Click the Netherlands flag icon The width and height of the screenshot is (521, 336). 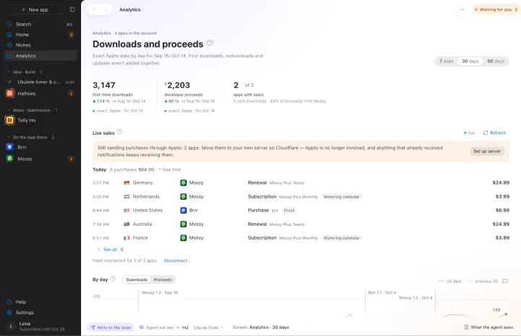[127, 197]
